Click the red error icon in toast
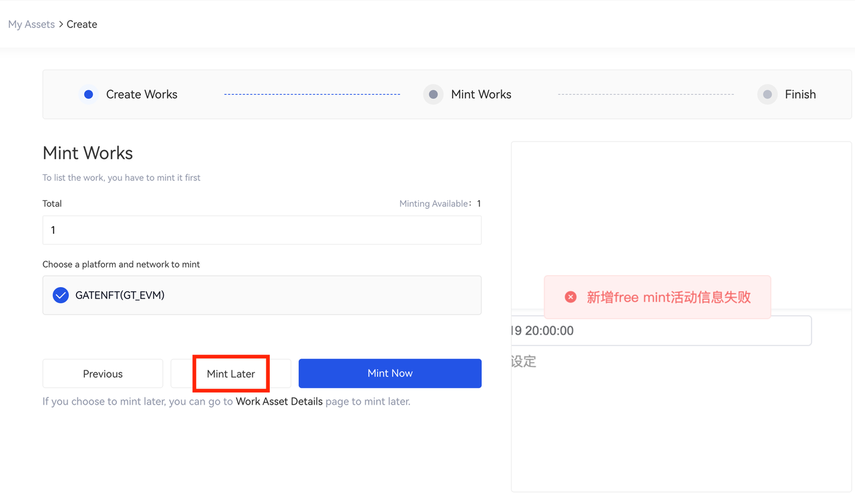 tap(570, 297)
